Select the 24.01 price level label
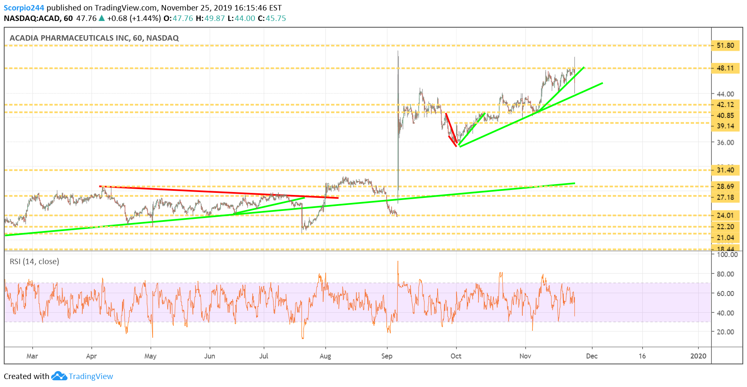747x387 pixels. [x=725, y=215]
